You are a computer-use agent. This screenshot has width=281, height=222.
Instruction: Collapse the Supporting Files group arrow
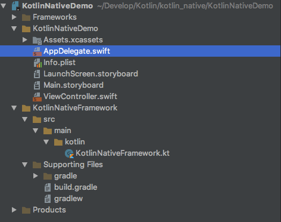click(25, 165)
